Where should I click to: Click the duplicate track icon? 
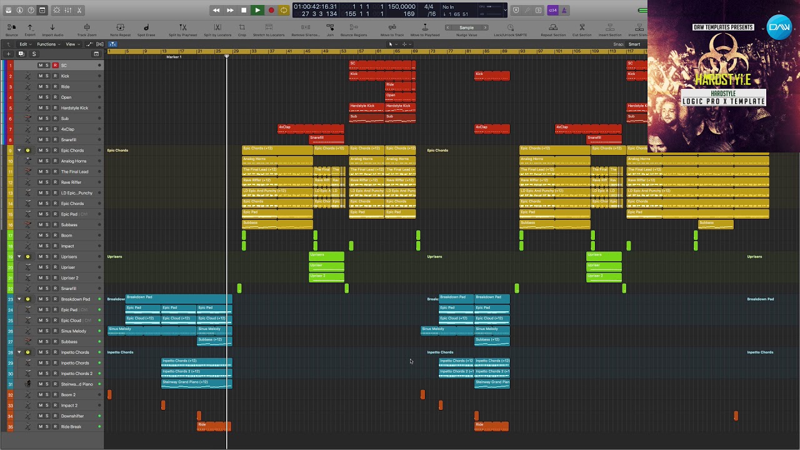(21, 54)
